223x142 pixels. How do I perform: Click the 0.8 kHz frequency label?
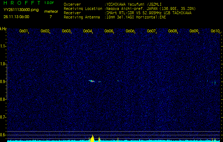[3, 99]
